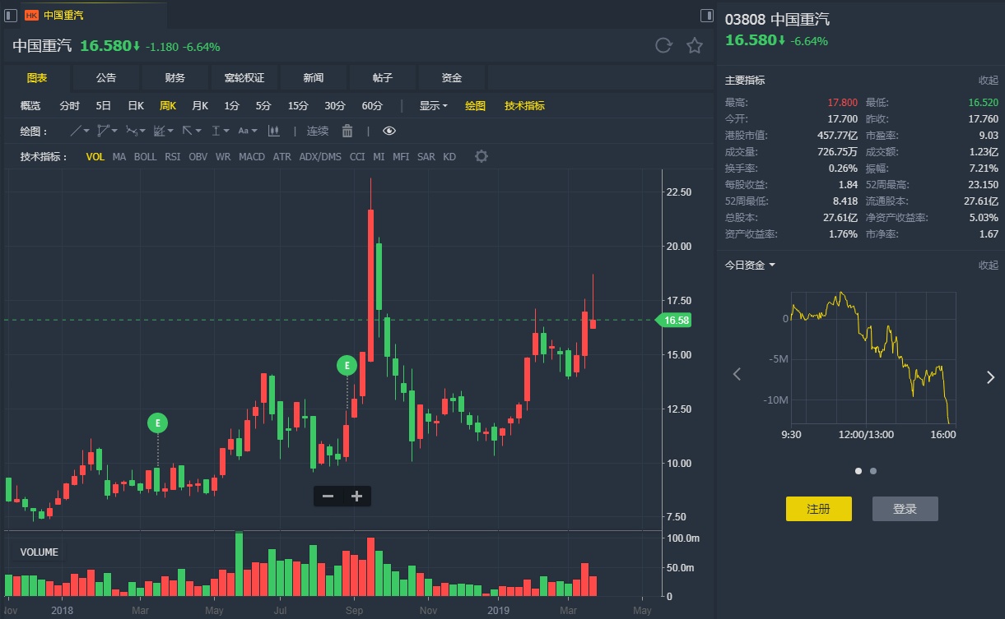
Task: Collapse 主要指标 section via 收起
Action: (988, 81)
